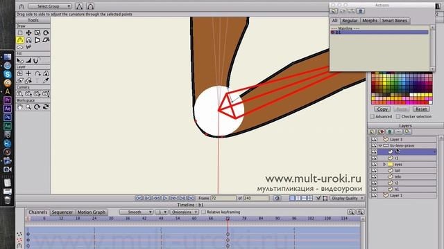Enable Checker selection checkbox
The height and width of the screenshot is (249, 444).
(398, 116)
